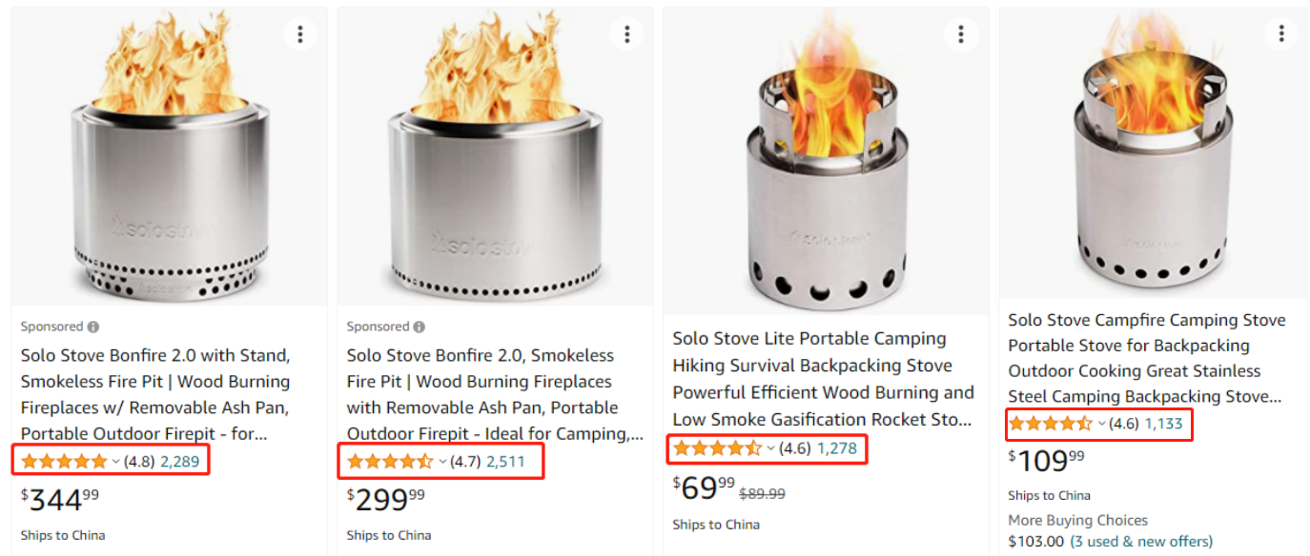This screenshot has height=556, width=1310.
Task: Expand rating chevron beside 4.8 stars
Action: pyautogui.click(x=116, y=462)
